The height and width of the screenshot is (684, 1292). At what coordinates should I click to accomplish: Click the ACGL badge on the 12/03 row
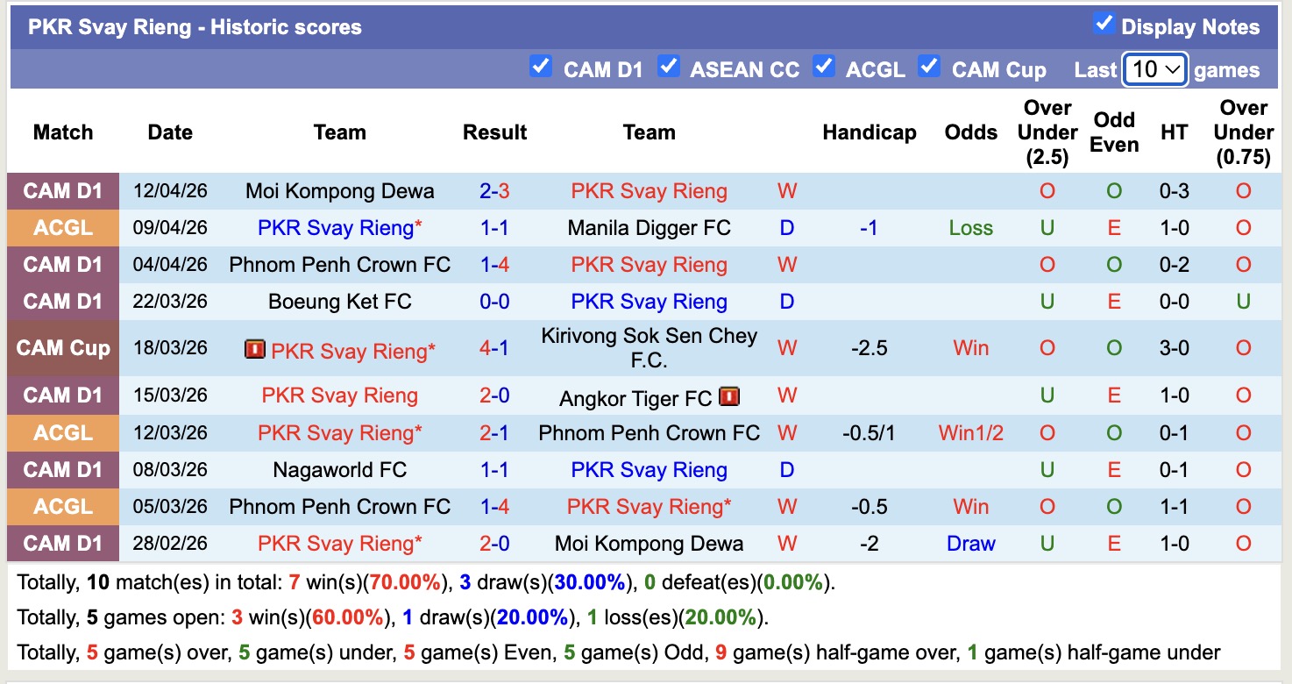(62, 432)
